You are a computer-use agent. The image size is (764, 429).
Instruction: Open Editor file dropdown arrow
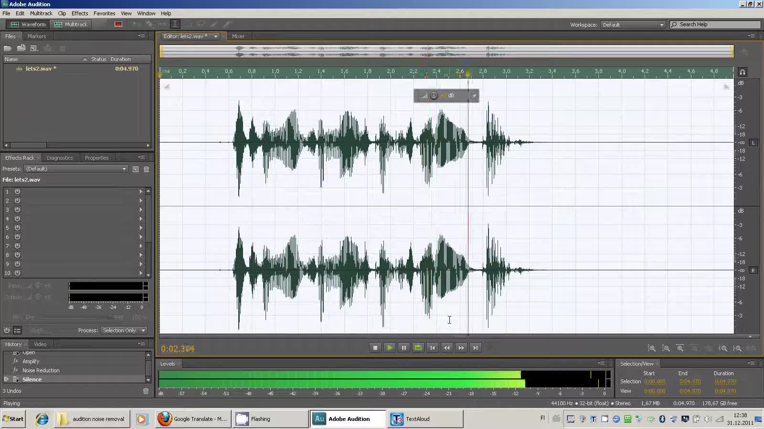[216, 36]
